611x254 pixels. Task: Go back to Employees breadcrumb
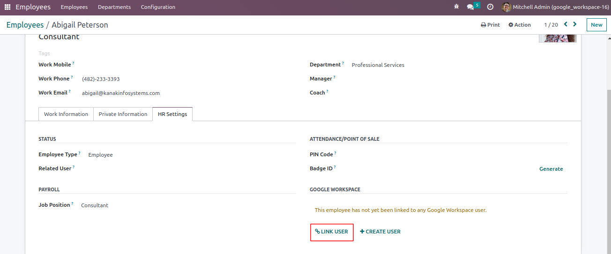[25, 25]
